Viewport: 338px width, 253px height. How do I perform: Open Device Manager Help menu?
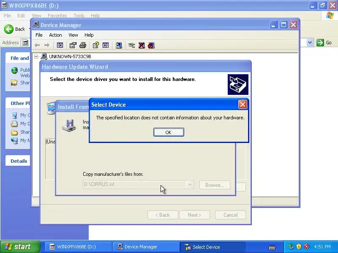[89, 35]
